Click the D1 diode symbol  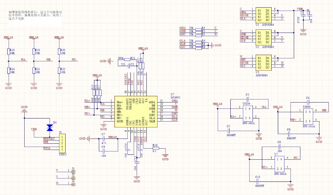pyautogui.click(x=50, y=128)
